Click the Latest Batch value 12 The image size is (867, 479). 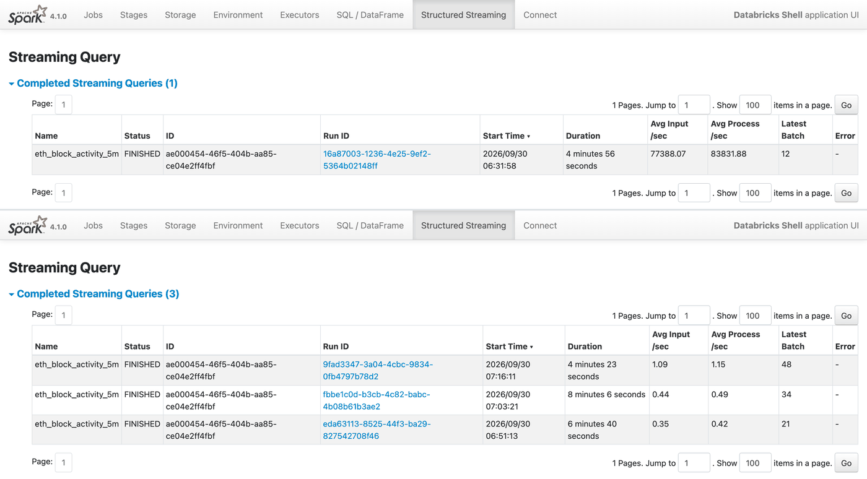[x=786, y=153]
